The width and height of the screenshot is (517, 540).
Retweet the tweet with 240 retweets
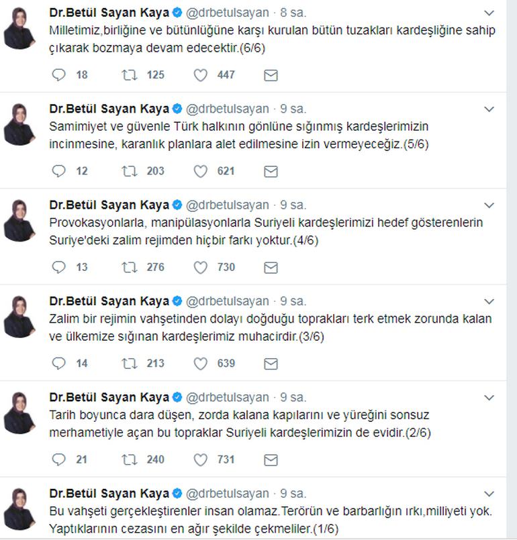click(130, 460)
